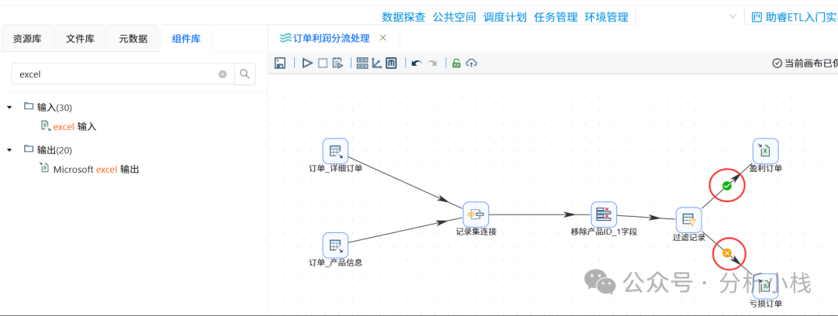This screenshot has height=316, width=838.
Task: Open the 环境管理 link
Action: point(607,17)
